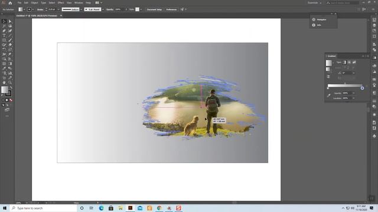Open the Edit Toolbar three-dots button

(x=7, y=116)
